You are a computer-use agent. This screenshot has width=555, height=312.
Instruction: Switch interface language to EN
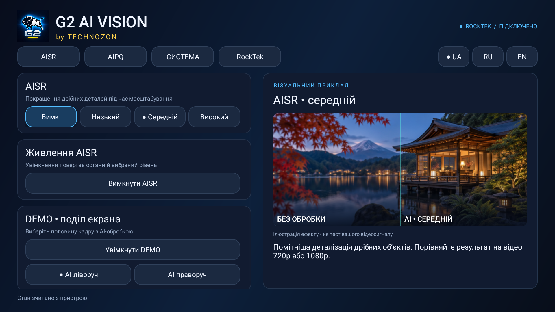(x=522, y=57)
